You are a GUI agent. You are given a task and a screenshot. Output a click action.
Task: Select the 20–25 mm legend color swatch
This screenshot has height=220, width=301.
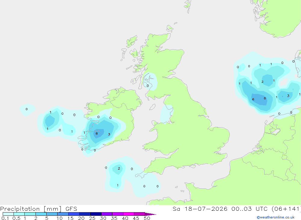pos(85,214)
